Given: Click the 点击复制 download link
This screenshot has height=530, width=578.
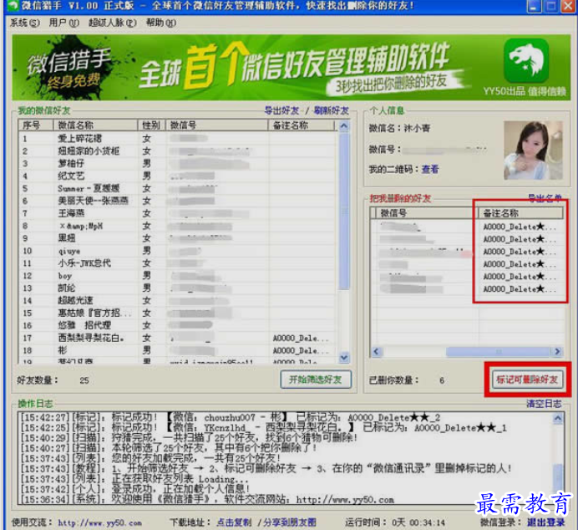Looking at the screenshot, I should point(234,522).
